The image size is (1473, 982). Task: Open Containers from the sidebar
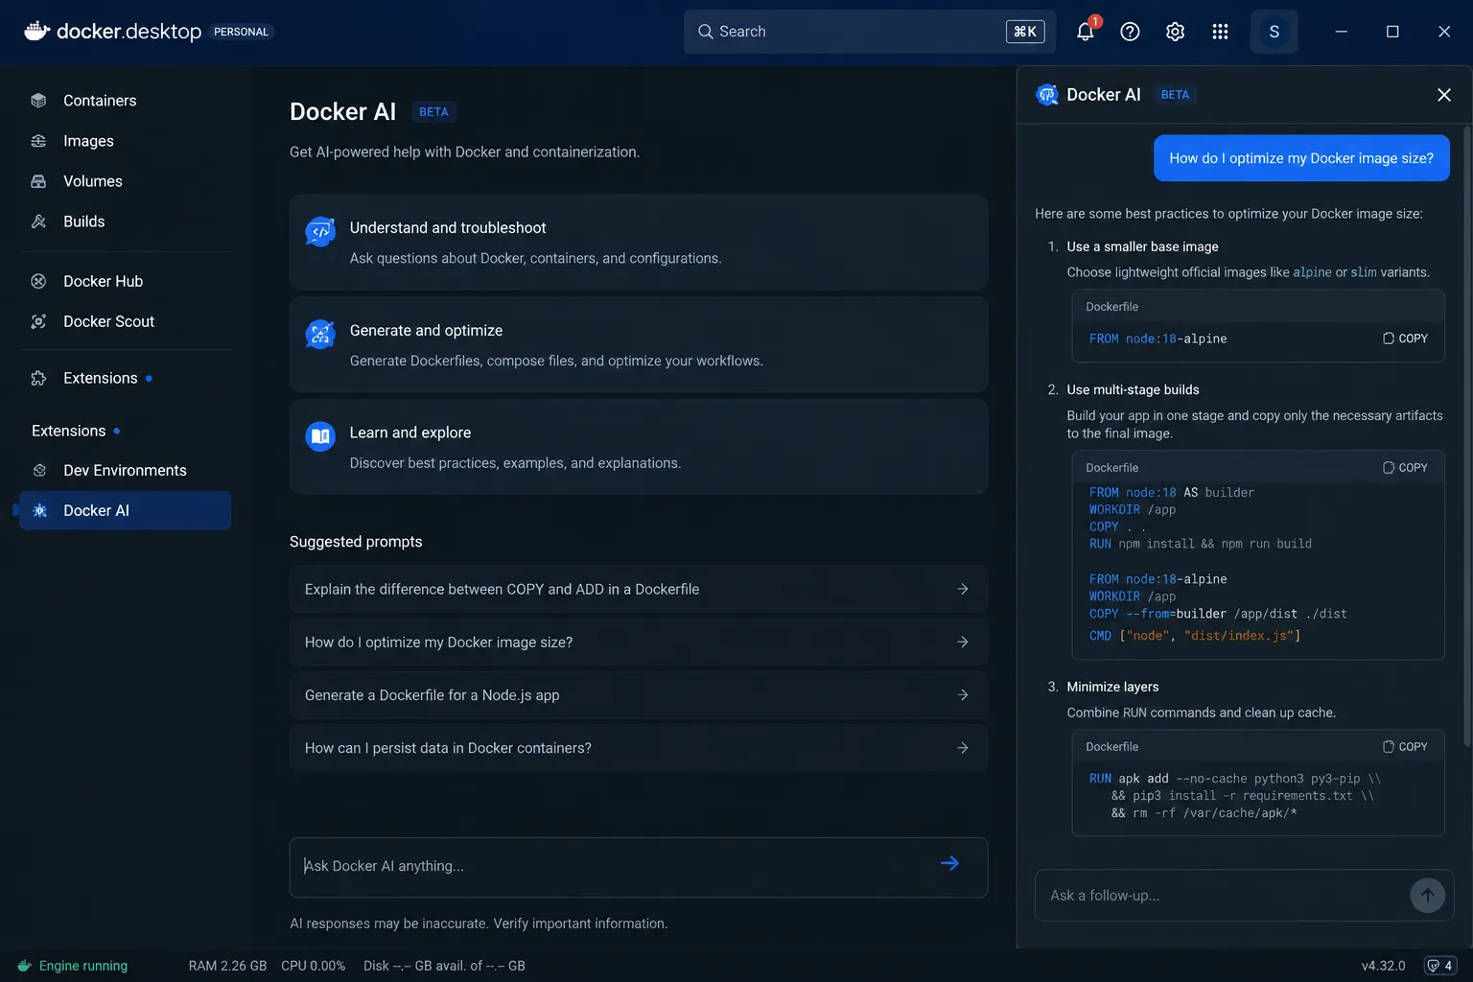pos(125,101)
